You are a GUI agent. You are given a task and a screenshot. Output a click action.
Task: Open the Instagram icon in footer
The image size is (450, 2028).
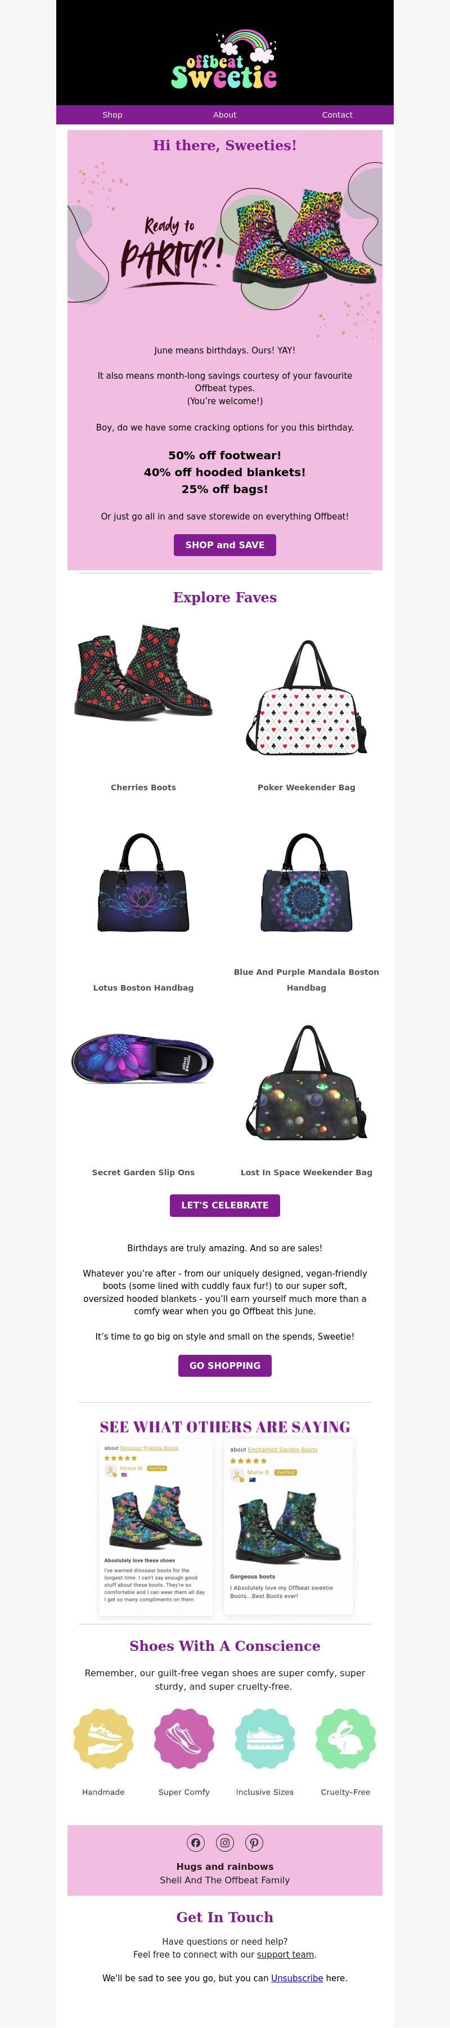(225, 1843)
